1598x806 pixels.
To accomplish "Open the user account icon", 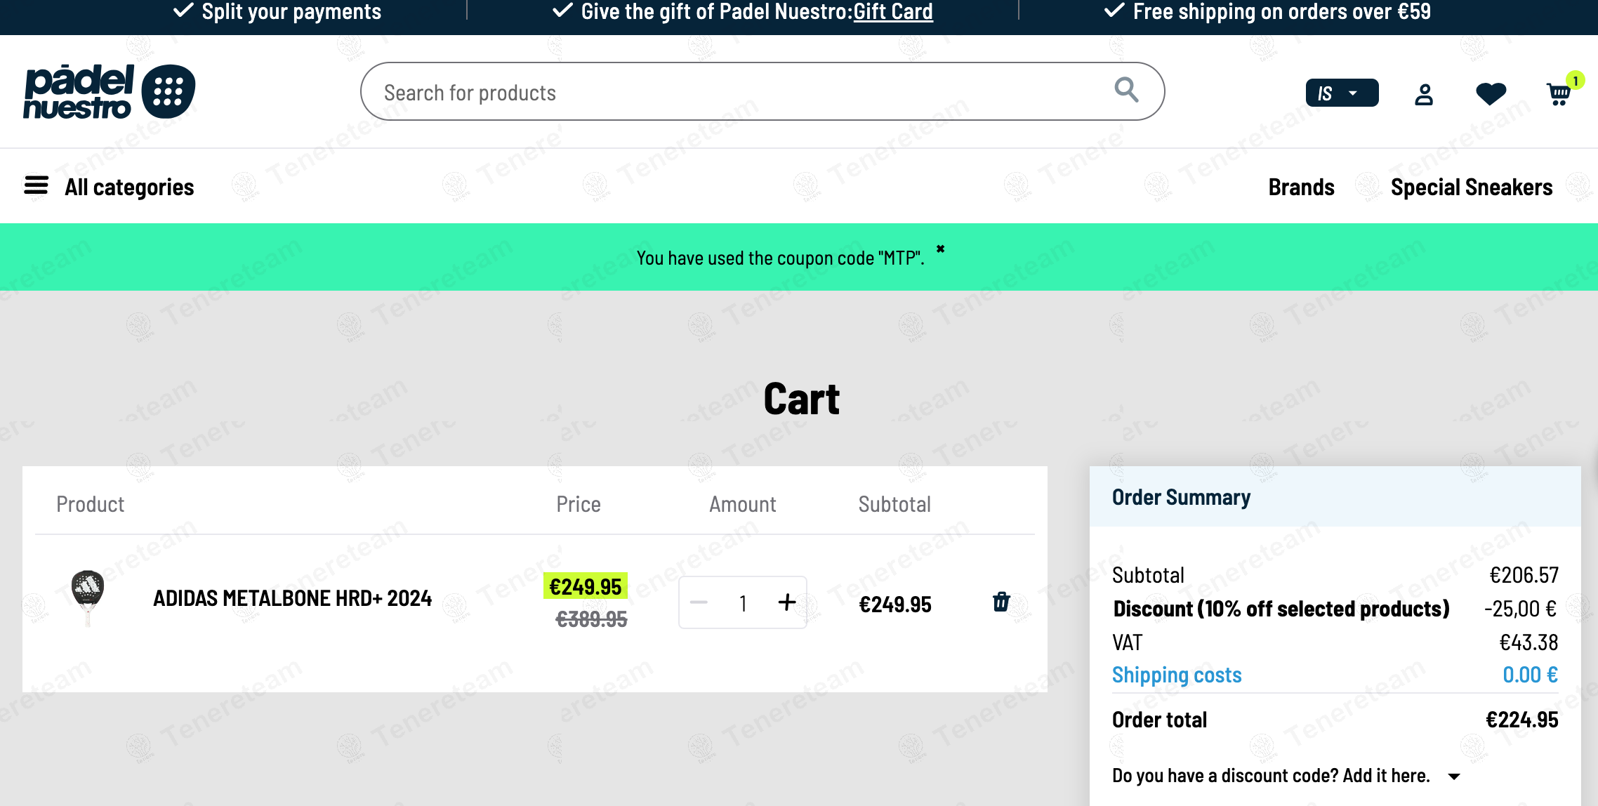I will point(1423,94).
